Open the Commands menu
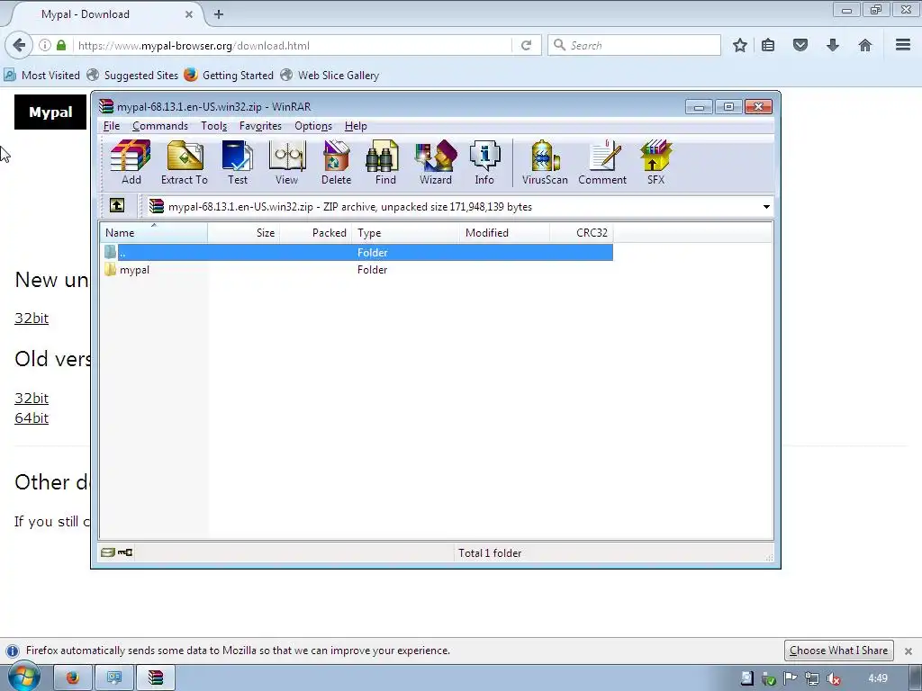This screenshot has height=691, width=922. click(160, 126)
